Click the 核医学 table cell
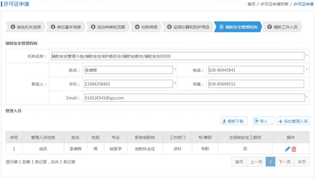 click(116, 149)
